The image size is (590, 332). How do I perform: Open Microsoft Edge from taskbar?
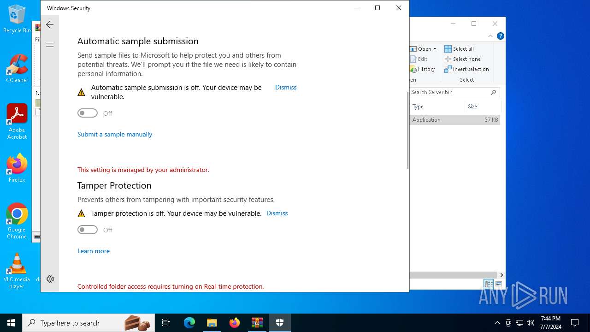pos(189,323)
